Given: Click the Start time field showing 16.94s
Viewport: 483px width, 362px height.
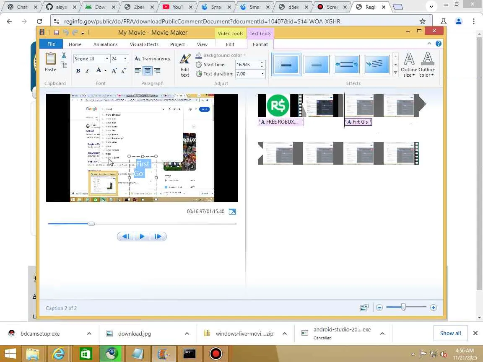Looking at the screenshot, I should [x=247, y=65].
